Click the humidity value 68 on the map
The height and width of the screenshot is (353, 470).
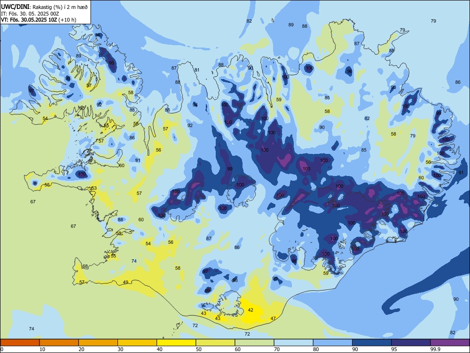point(85,266)
